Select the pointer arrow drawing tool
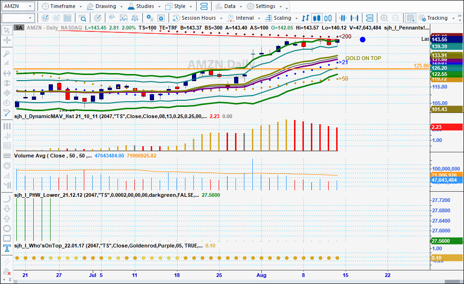The image size is (464, 284). point(7,30)
